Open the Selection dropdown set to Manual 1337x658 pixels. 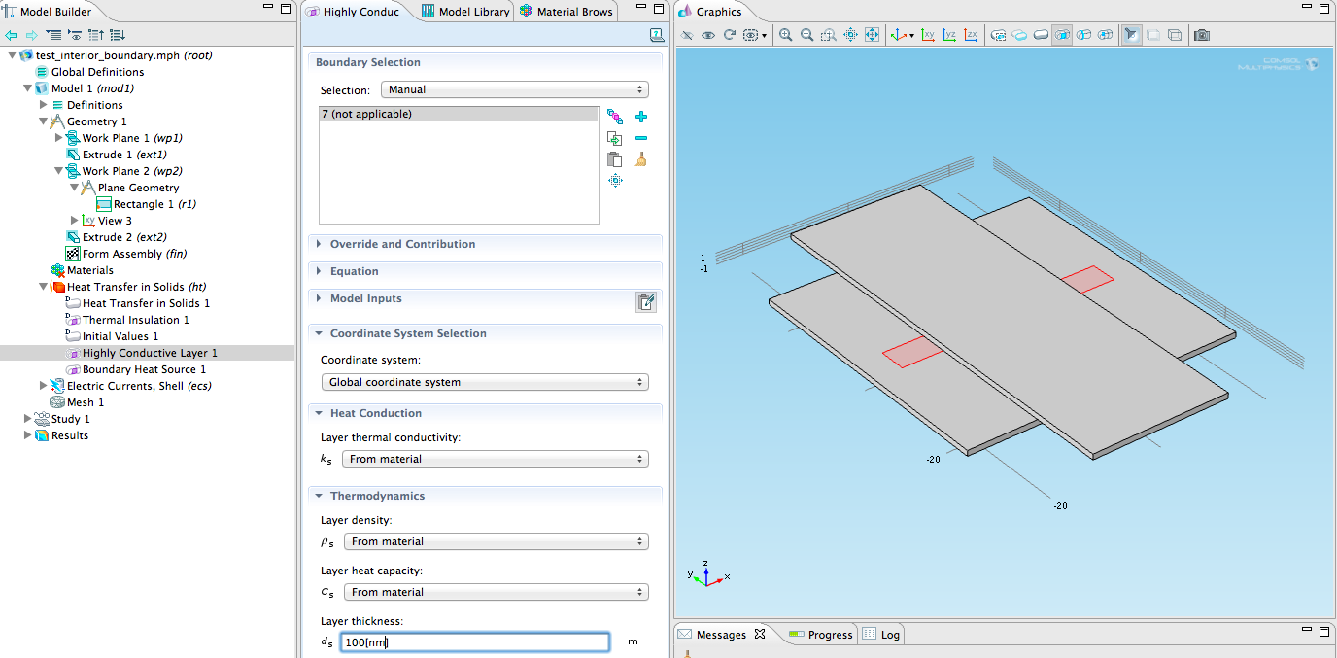(x=514, y=89)
